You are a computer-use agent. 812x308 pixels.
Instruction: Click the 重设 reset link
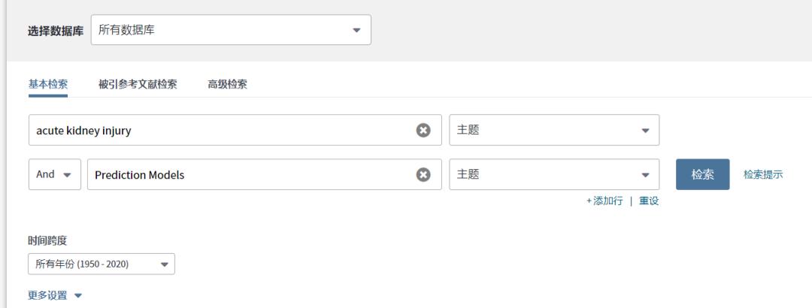coord(649,201)
